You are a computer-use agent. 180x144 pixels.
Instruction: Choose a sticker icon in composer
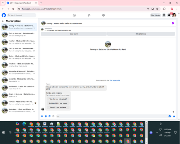tap(50, 116)
